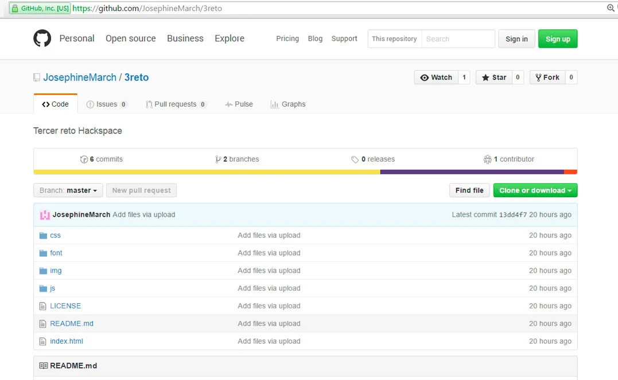View the 0 releases link
This screenshot has height=380, width=618.
(x=373, y=159)
